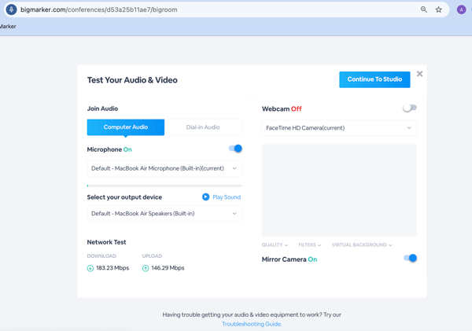
Task: Click the zoom magnifier icon in address bar
Action: (423, 9)
